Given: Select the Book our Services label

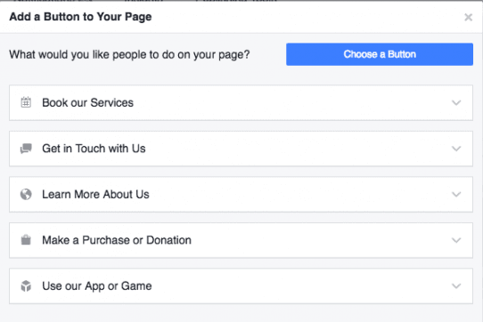Looking at the screenshot, I should click(88, 102).
